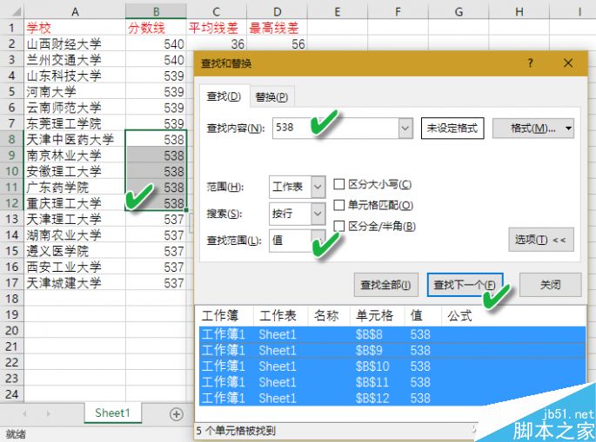Expand the 格式 button dropdown arrow
This screenshot has width=596, height=442.
tap(568, 129)
